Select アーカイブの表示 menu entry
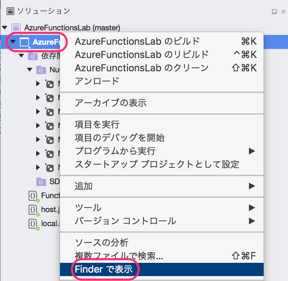This screenshot has width=288, height=281. click(162, 103)
